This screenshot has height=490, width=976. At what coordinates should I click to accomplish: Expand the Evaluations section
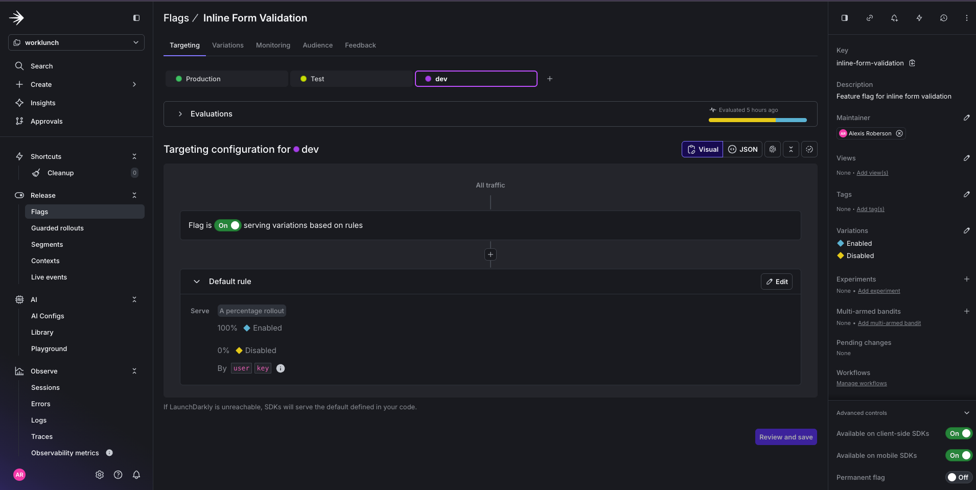180,113
